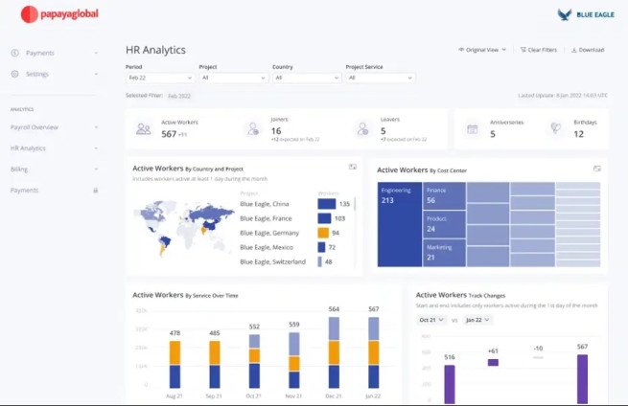The image size is (628, 406).
Task: Click the Birthdays balloon icon
Action: click(x=556, y=128)
